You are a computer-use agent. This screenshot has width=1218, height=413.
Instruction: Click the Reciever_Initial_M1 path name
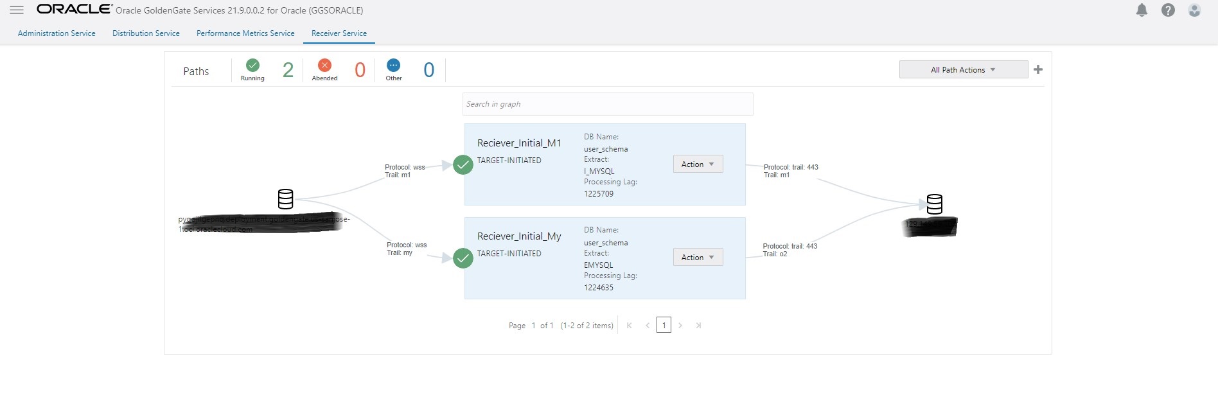coord(519,143)
